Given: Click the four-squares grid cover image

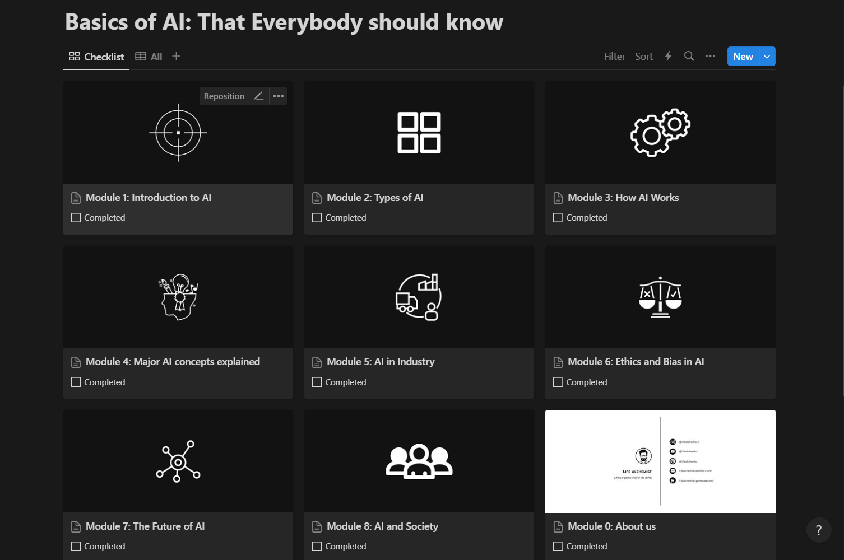Looking at the screenshot, I should [x=419, y=133].
